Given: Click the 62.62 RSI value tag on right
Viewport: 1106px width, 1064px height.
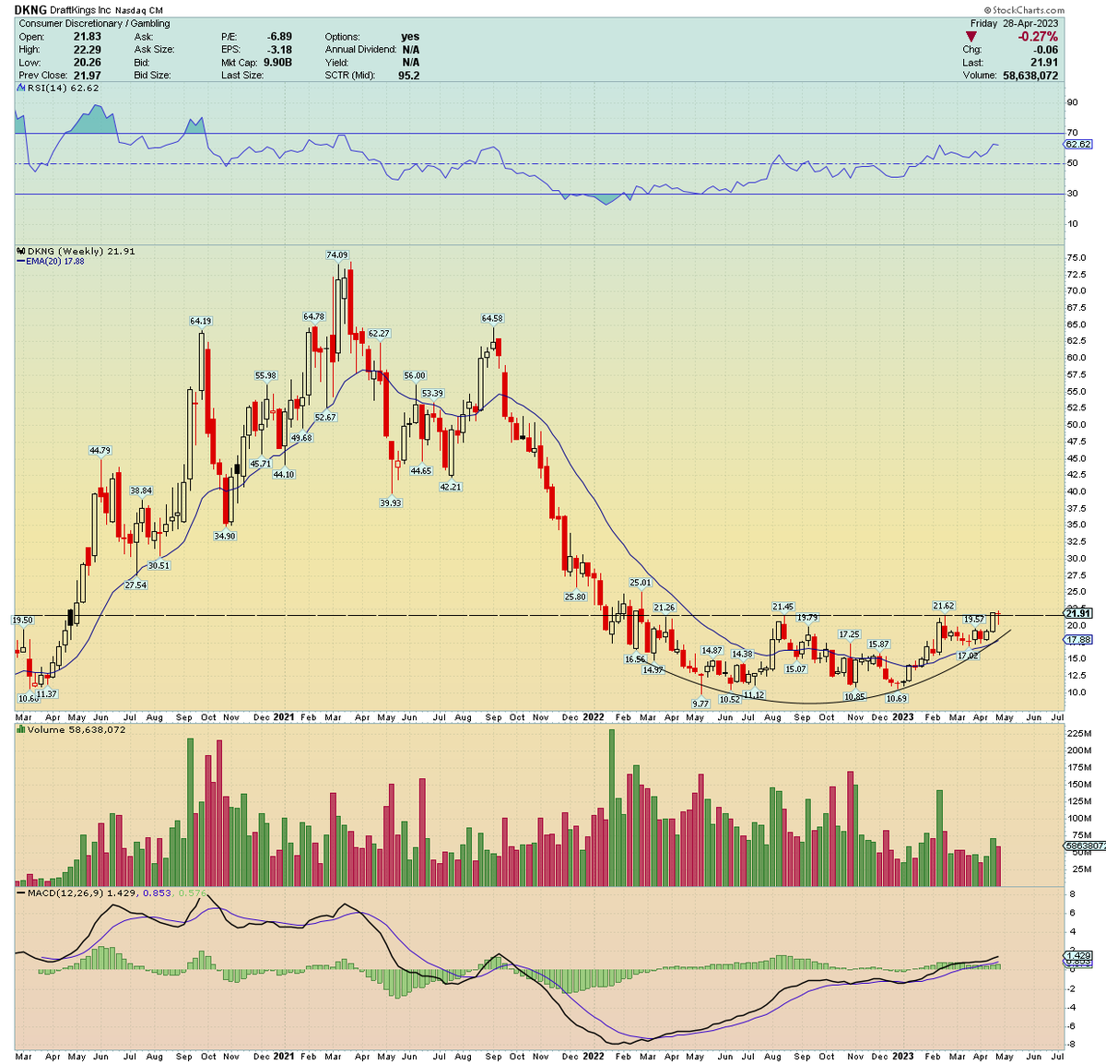Looking at the screenshot, I should click(x=1077, y=144).
